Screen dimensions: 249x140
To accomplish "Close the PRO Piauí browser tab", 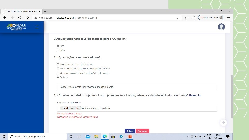I will pos(39,12).
